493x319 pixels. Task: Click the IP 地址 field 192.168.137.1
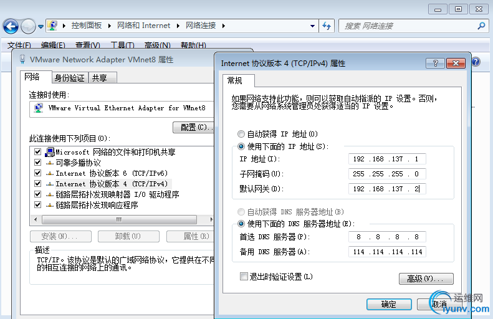(387, 159)
